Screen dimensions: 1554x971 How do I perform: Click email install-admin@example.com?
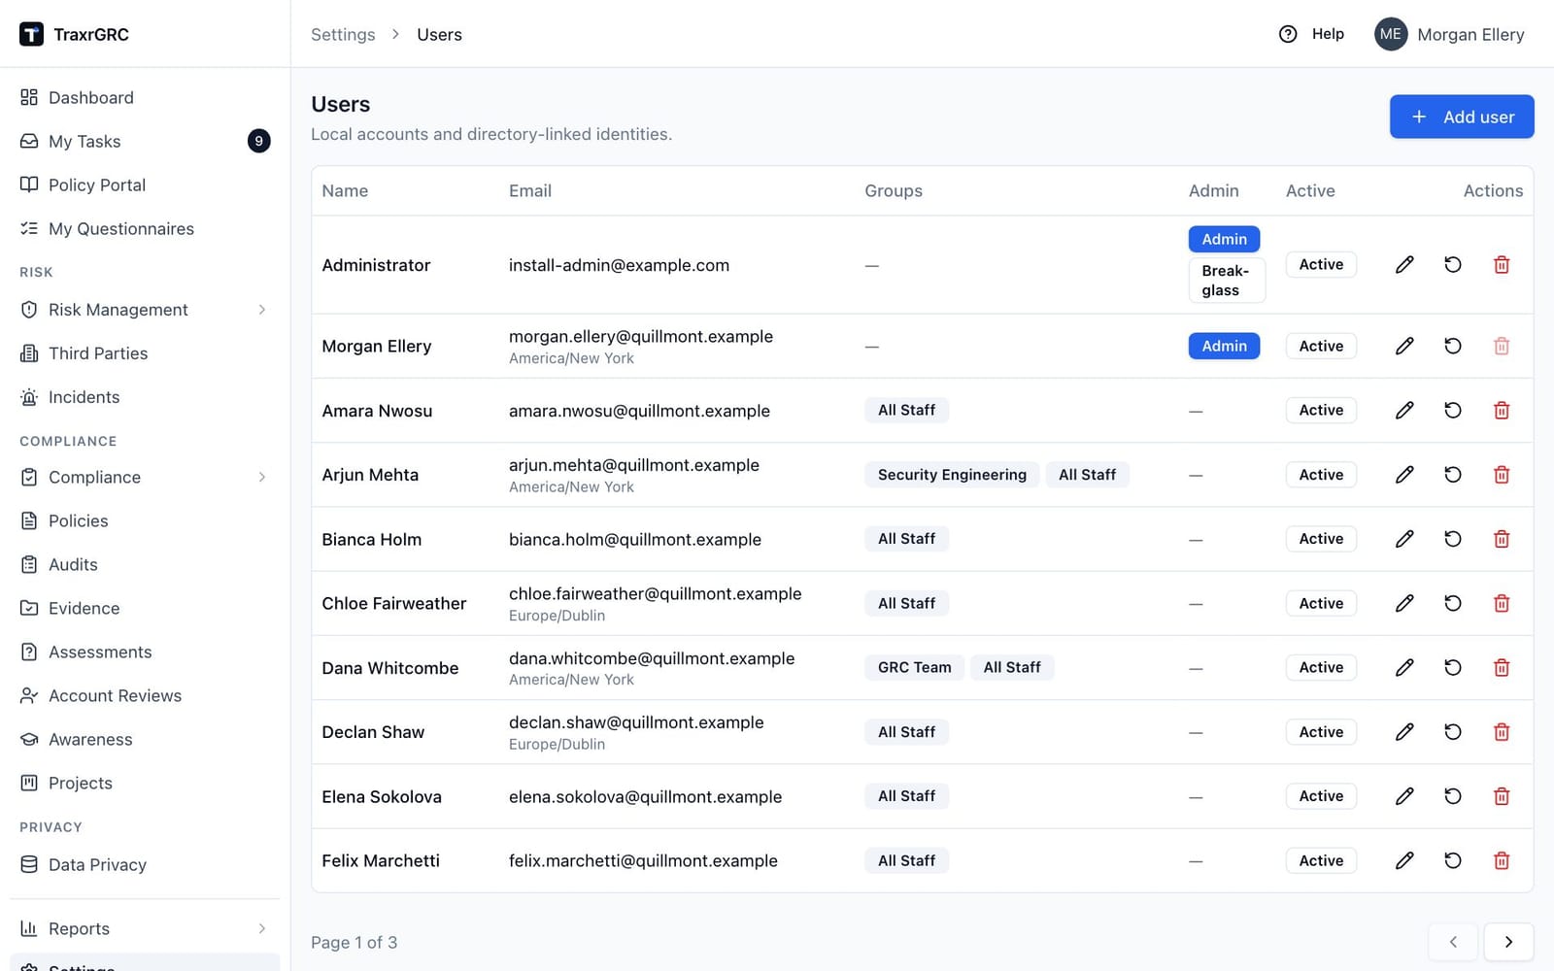(619, 265)
